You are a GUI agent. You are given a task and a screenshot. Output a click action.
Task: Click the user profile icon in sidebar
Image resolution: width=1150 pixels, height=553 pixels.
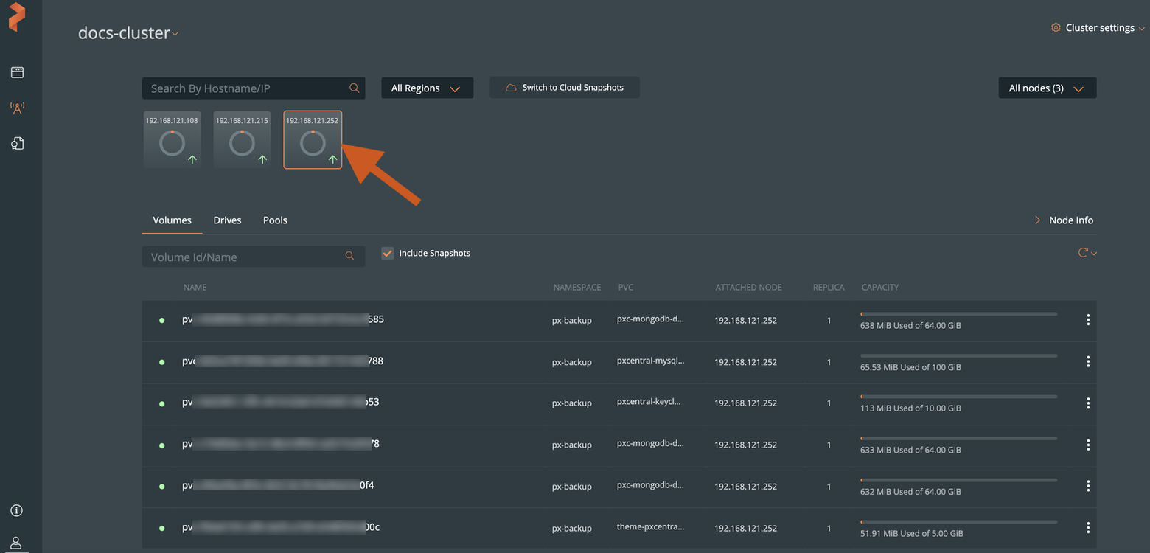[x=16, y=543]
